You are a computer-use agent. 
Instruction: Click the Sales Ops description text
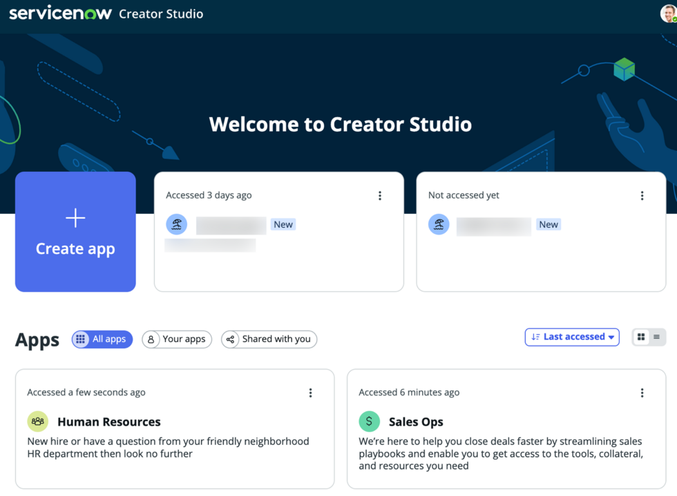(x=501, y=453)
